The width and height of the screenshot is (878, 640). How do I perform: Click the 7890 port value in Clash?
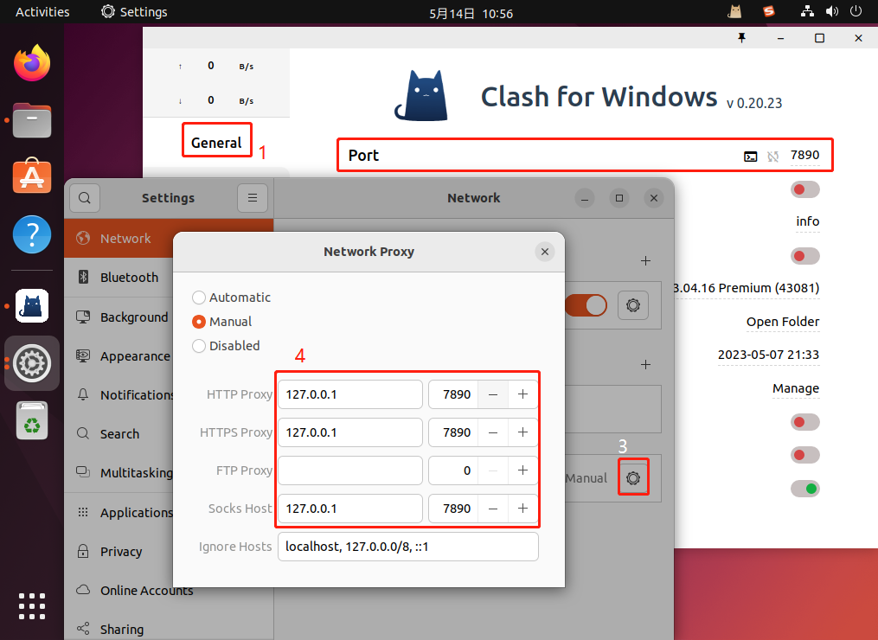804,155
